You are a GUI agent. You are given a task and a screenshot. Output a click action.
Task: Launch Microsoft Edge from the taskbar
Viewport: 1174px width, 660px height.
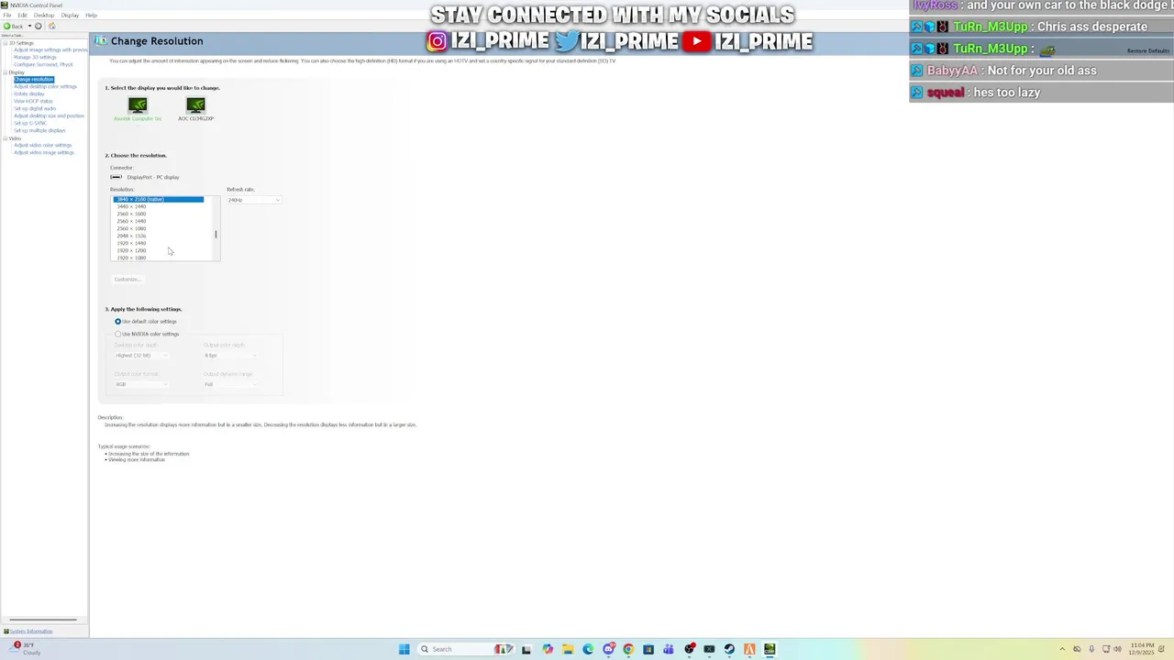588,649
